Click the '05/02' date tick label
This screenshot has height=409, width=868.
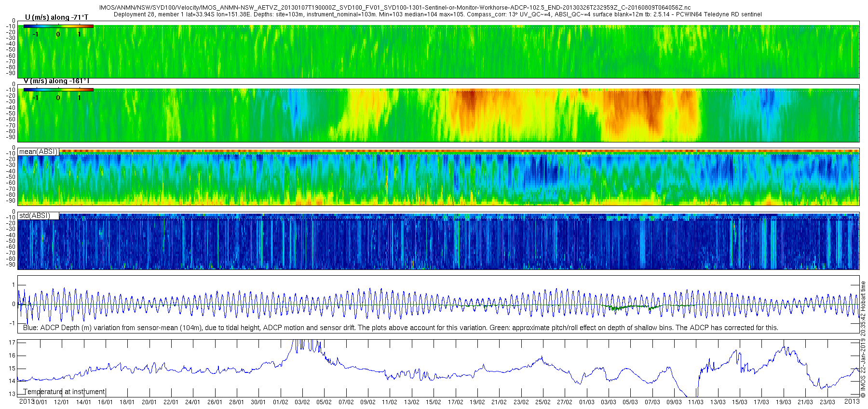(324, 402)
